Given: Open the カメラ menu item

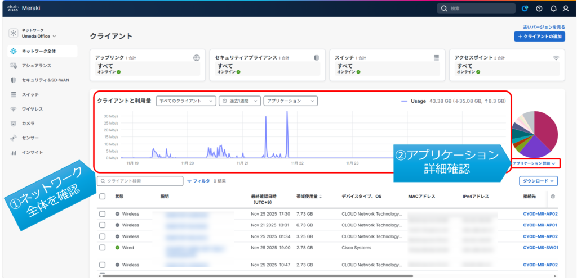Looking at the screenshot, I should point(28,123).
